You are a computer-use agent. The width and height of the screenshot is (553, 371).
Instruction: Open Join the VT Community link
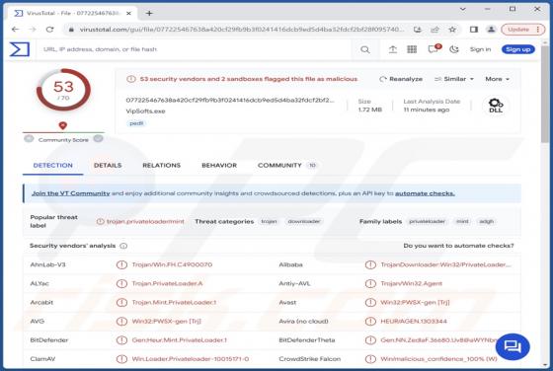71,193
